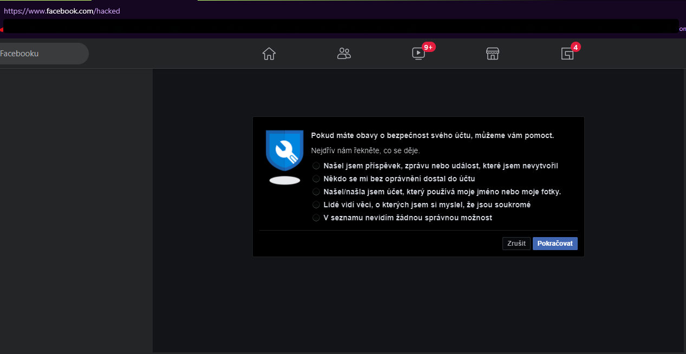Click the facebook.com/hacked URL in address bar

[62, 11]
